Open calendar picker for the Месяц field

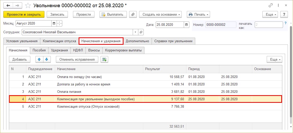click(54, 24)
